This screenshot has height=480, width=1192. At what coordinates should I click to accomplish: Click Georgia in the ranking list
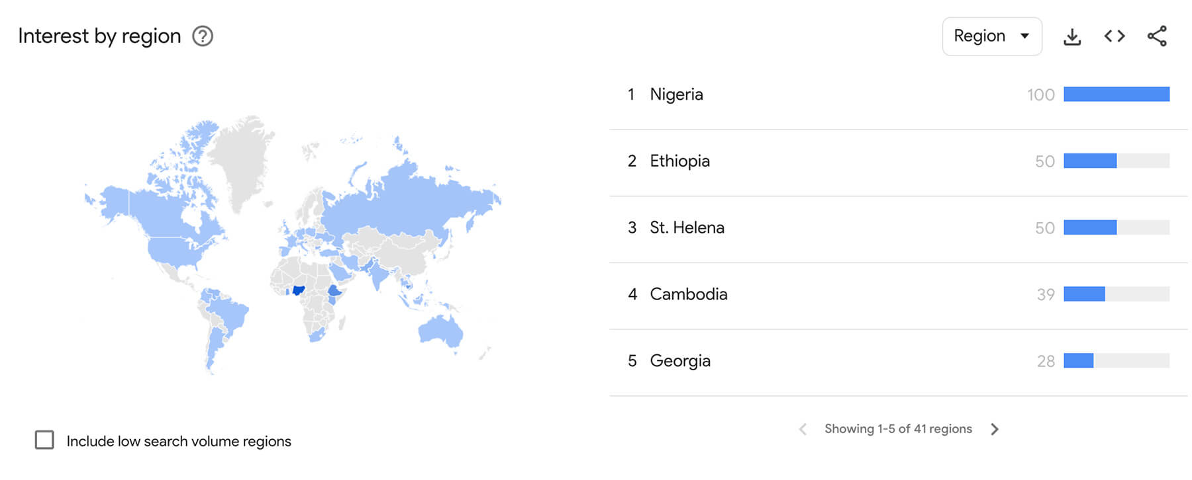click(x=679, y=361)
